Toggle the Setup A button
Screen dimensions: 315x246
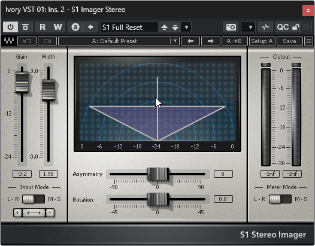pyautogui.click(x=262, y=41)
